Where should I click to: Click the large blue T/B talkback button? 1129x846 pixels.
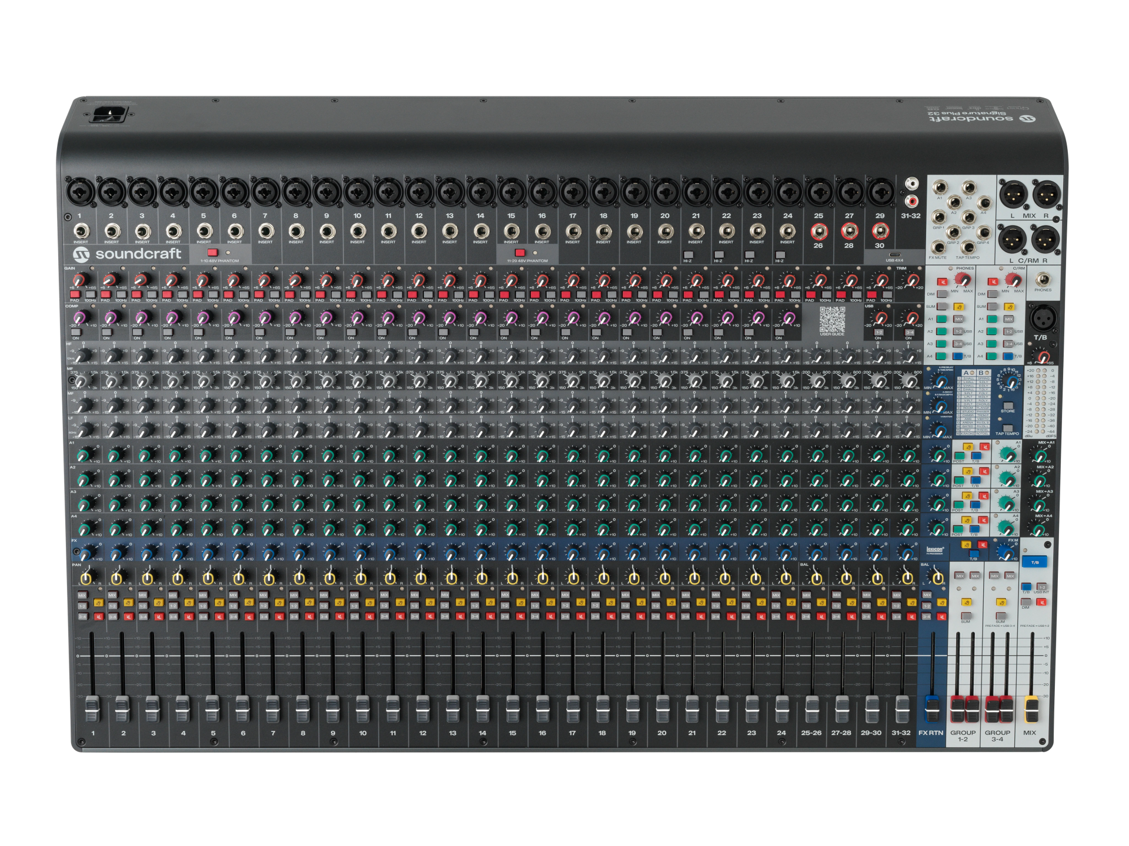pyautogui.click(x=1034, y=562)
